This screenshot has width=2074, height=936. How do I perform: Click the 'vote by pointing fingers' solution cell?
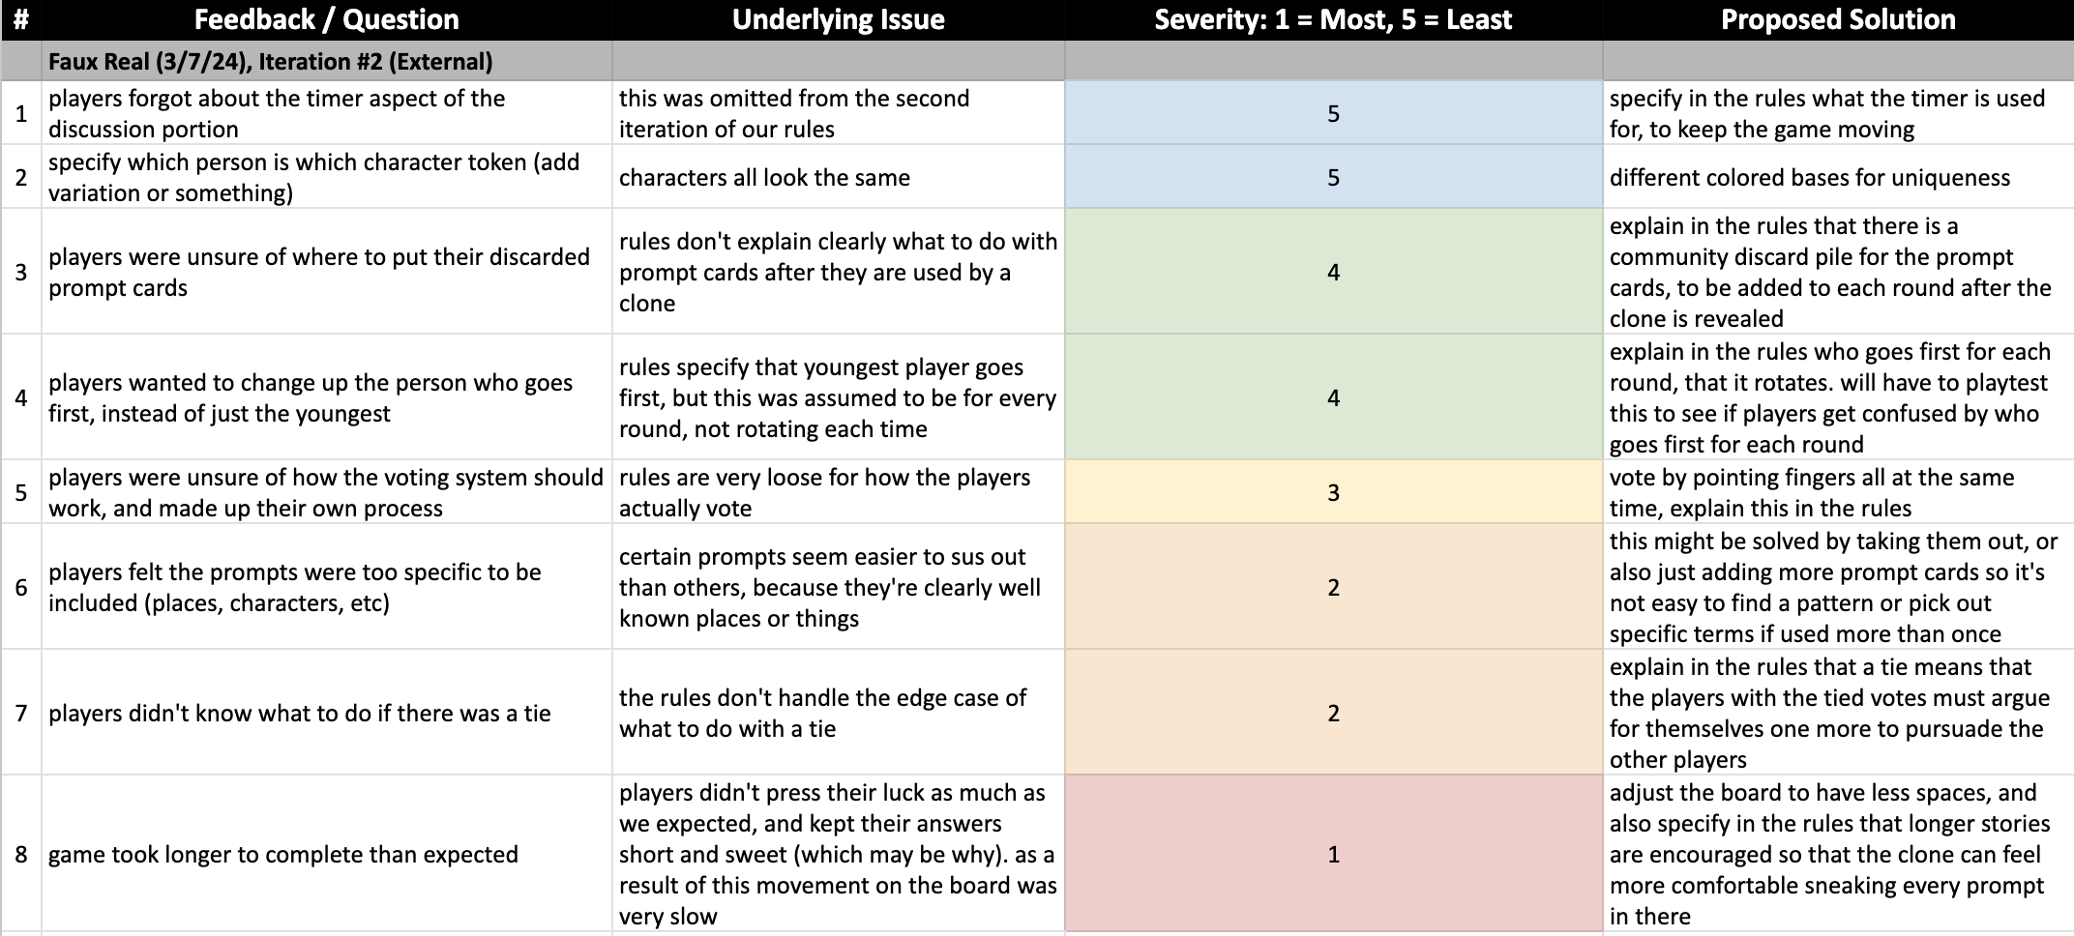(1838, 492)
